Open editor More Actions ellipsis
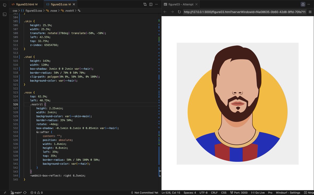Image resolution: width=314 pixels, height=195 pixels. (157, 4)
